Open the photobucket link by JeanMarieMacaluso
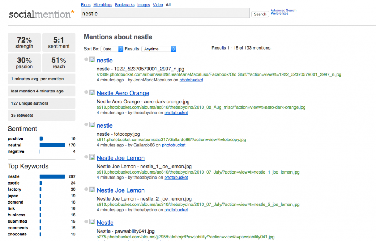The width and height of the screenshot is (376, 241). (191, 80)
